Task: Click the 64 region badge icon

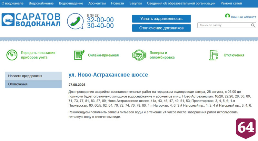Action: coord(246,128)
